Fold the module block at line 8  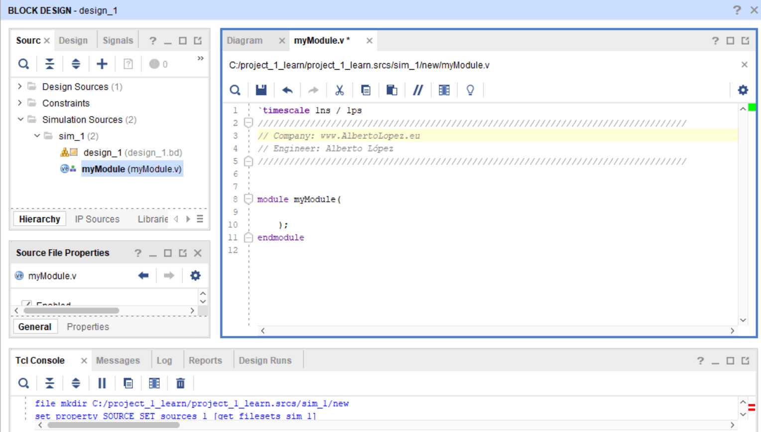tap(249, 199)
